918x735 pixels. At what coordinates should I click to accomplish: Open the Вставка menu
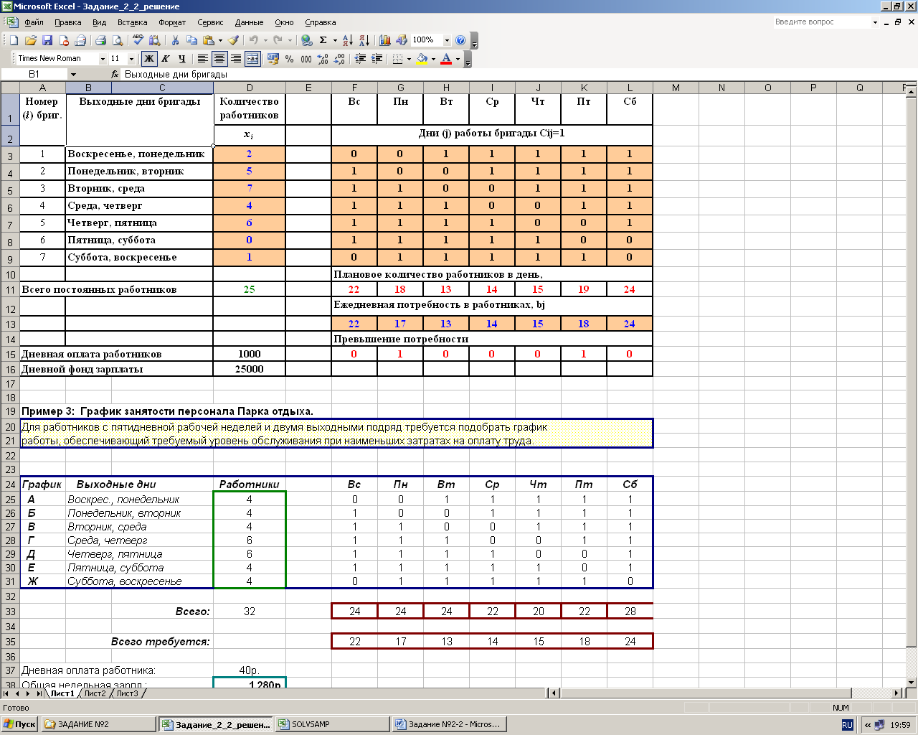pos(133,22)
